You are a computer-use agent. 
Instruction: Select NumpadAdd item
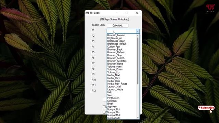coord(114,118)
